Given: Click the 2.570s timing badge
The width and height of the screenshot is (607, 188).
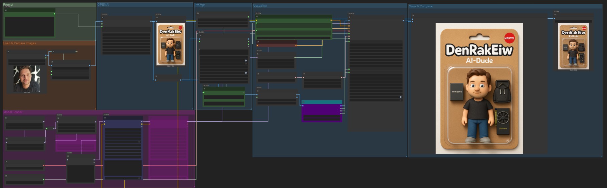Looking at the screenshot, I should 258,13.
